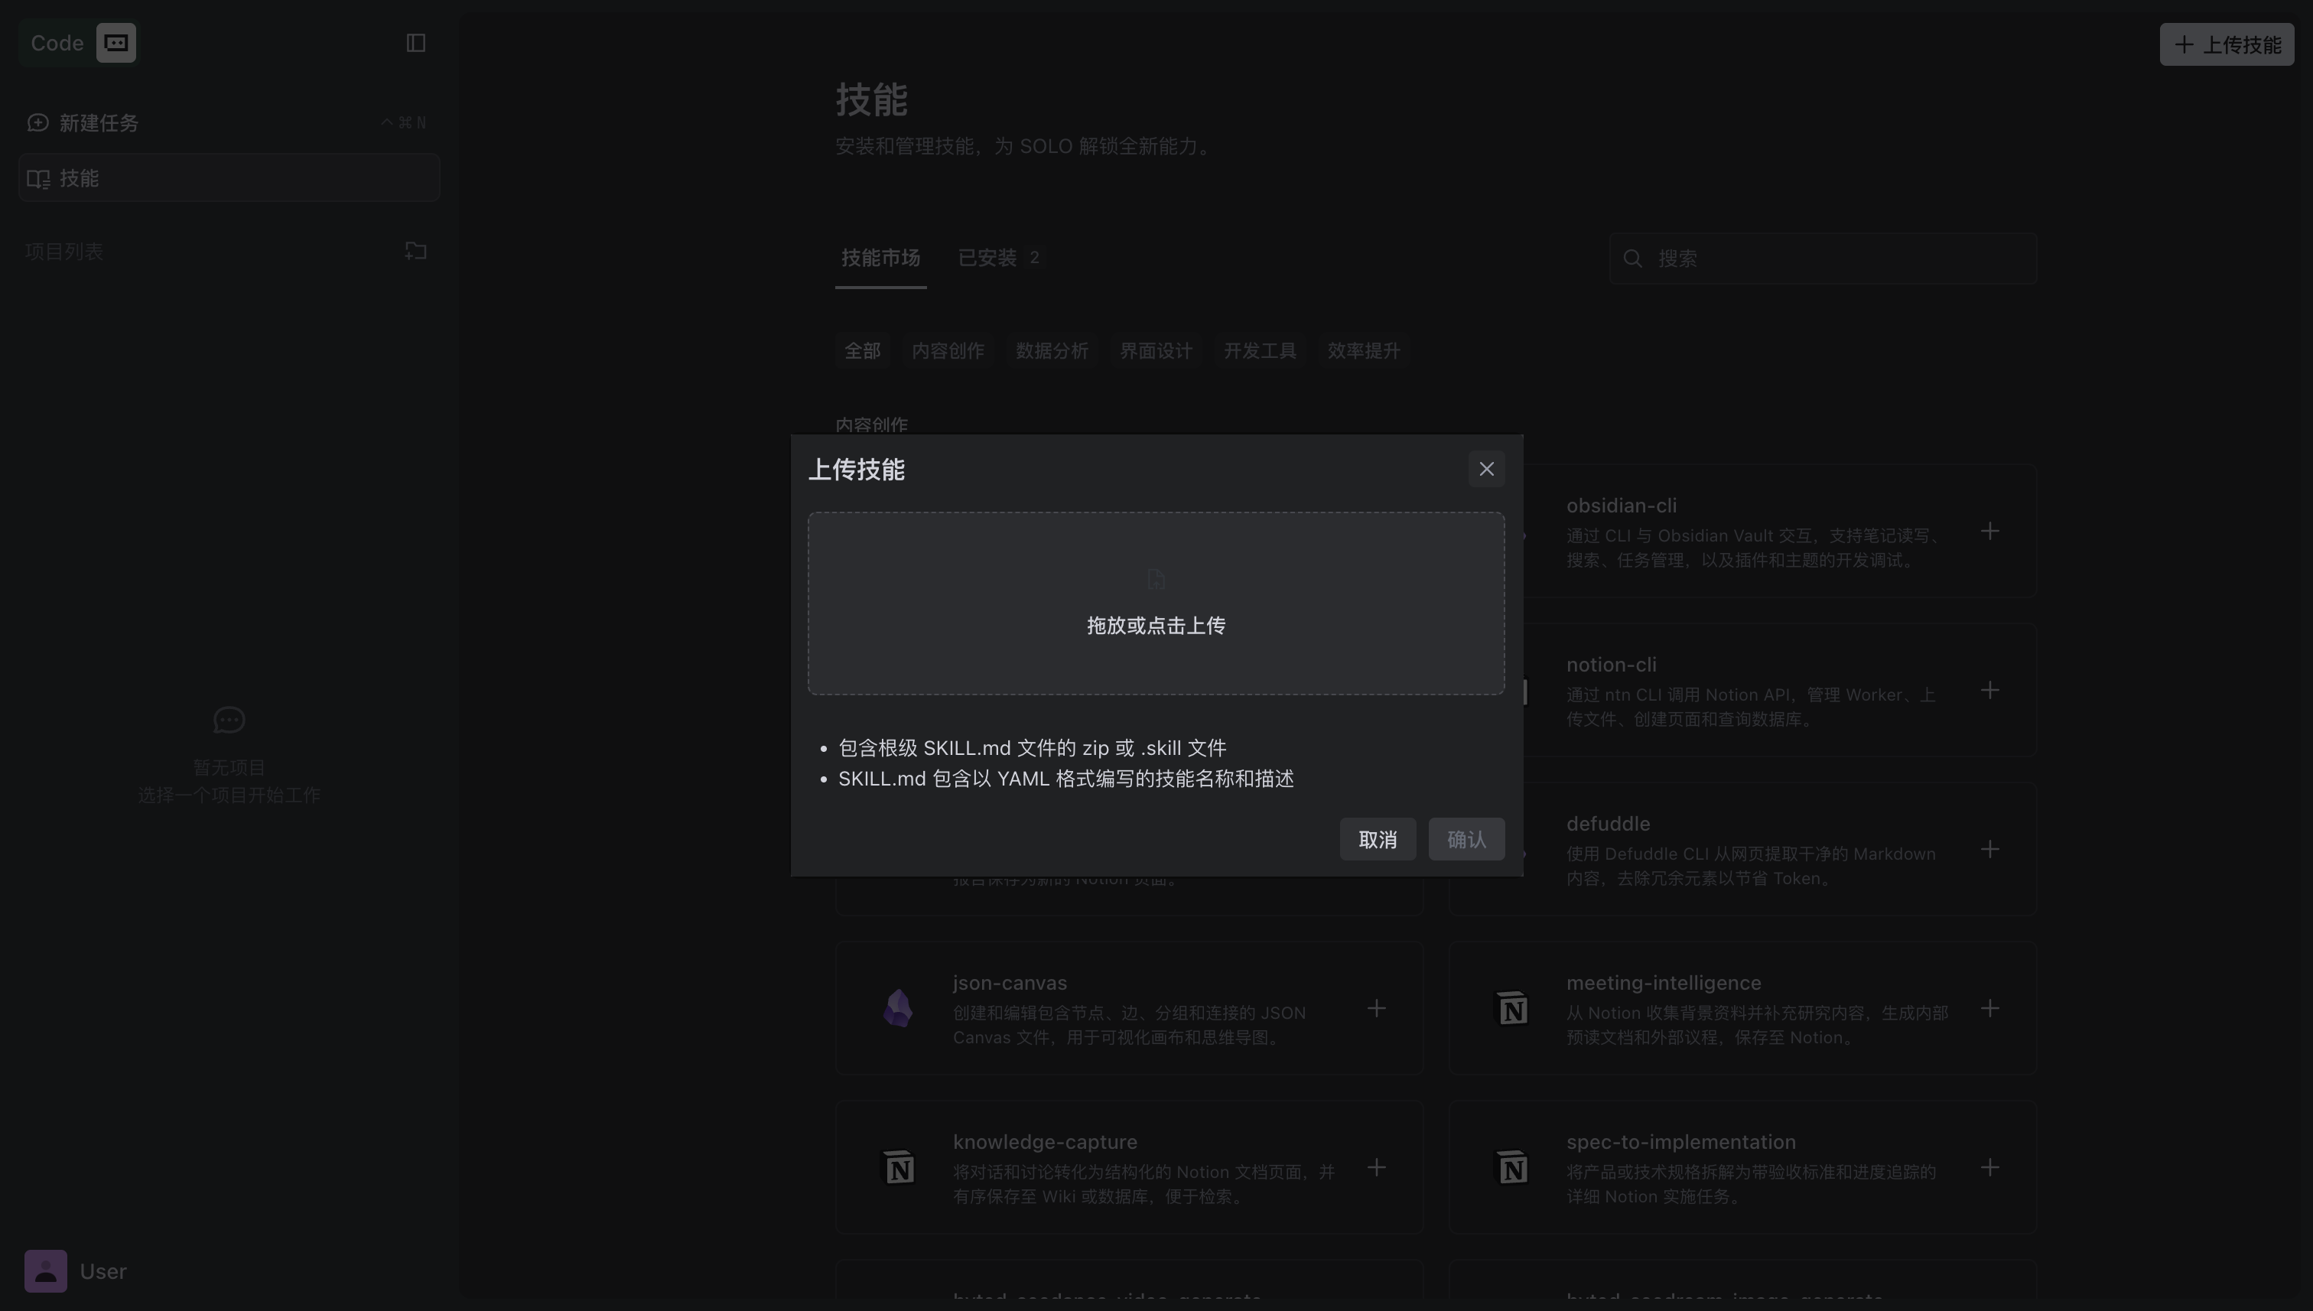Click the 技能 book icon in sidebar
2313x1311 pixels.
[37, 178]
